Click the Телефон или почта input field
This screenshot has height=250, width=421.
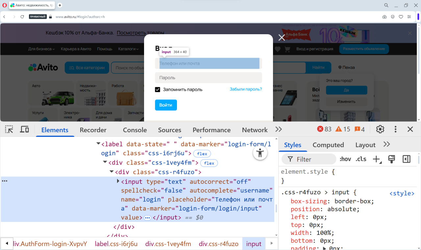click(x=209, y=63)
